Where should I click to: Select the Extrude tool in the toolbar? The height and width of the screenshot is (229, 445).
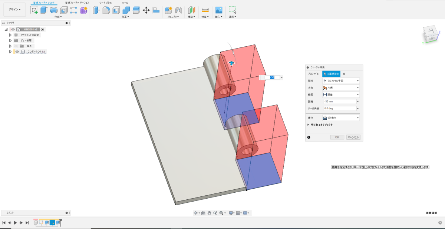[44, 10]
